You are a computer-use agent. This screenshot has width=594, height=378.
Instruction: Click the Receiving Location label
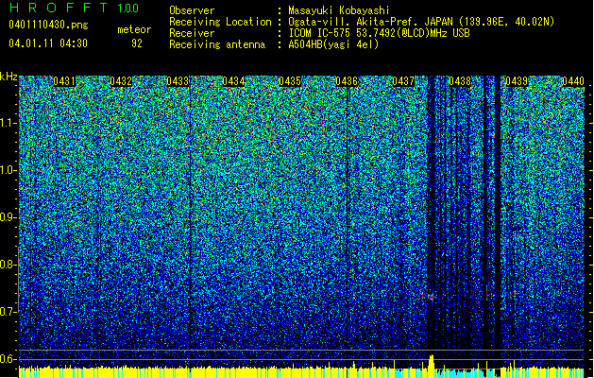220,22
